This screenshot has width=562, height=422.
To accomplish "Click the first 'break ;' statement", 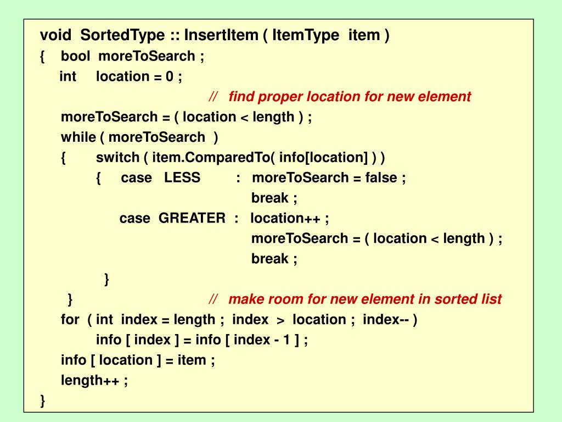I will [274, 198].
